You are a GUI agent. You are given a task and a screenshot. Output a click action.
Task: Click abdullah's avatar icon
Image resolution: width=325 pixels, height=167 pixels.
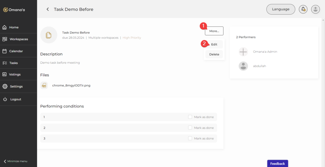click(243, 66)
